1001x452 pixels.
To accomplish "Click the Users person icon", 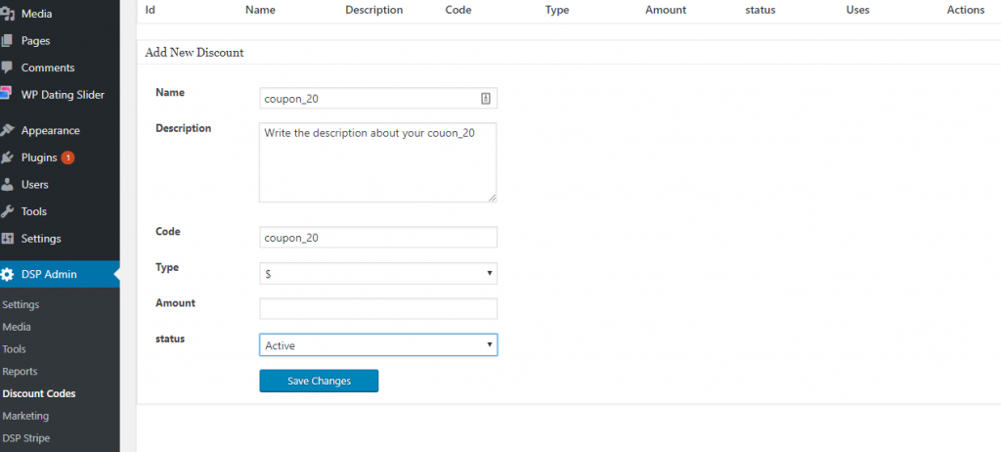I will point(8,184).
